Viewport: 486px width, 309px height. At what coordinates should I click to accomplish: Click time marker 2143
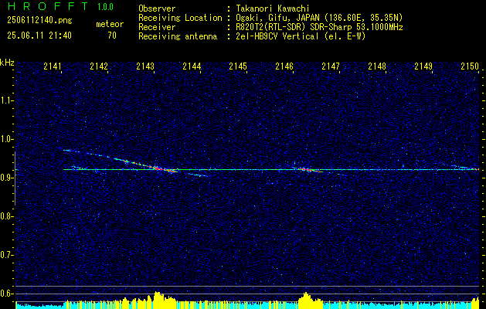[x=145, y=66]
